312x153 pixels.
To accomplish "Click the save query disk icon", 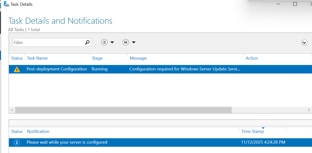I will tap(126, 42).
